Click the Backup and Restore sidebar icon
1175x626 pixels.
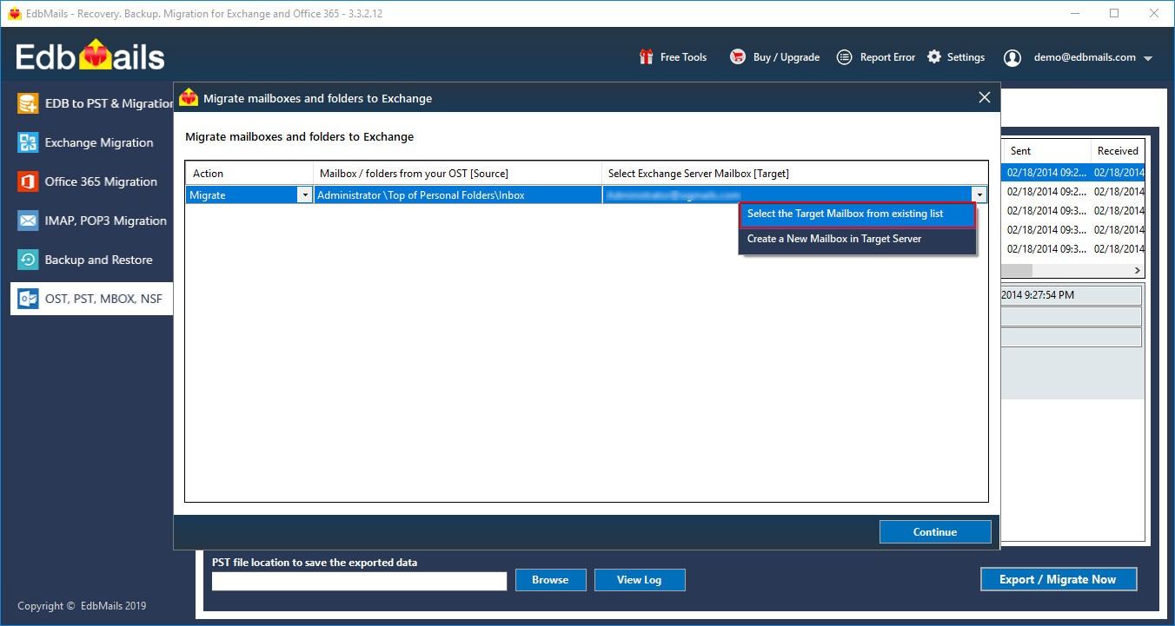(x=29, y=260)
